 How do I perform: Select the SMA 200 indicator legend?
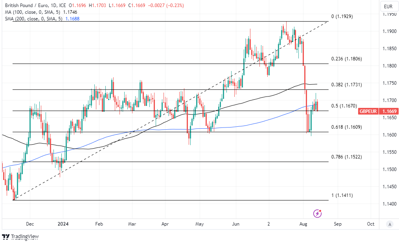(34, 18)
